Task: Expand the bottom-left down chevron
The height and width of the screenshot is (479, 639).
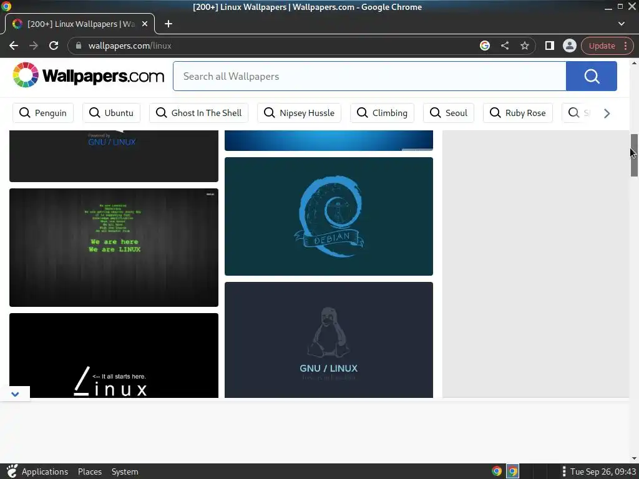Action: coord(15,394)
